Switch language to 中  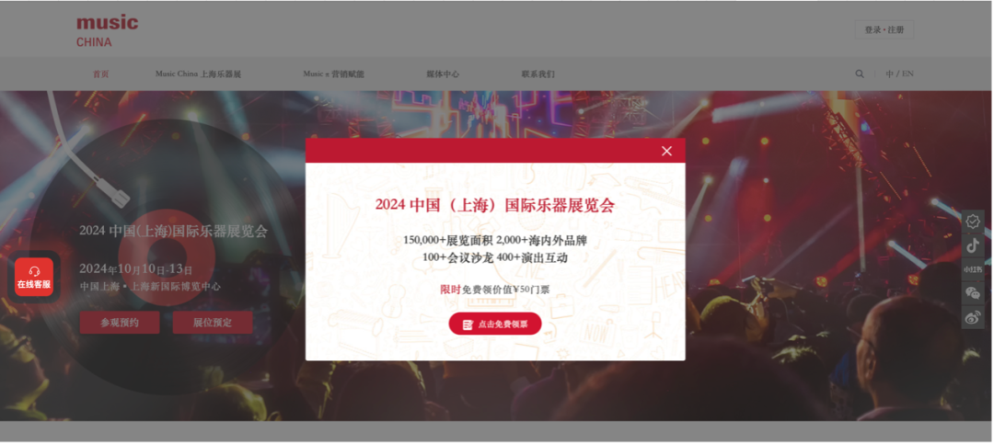click(x=889, y=74)
